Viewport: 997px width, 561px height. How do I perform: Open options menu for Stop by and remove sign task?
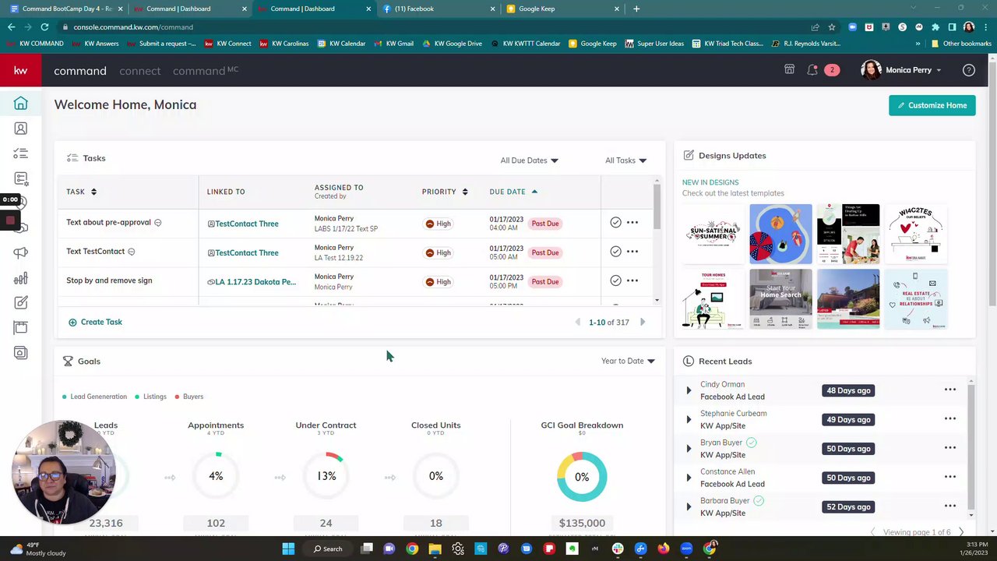pyautogui.click(x=632, y=280)
